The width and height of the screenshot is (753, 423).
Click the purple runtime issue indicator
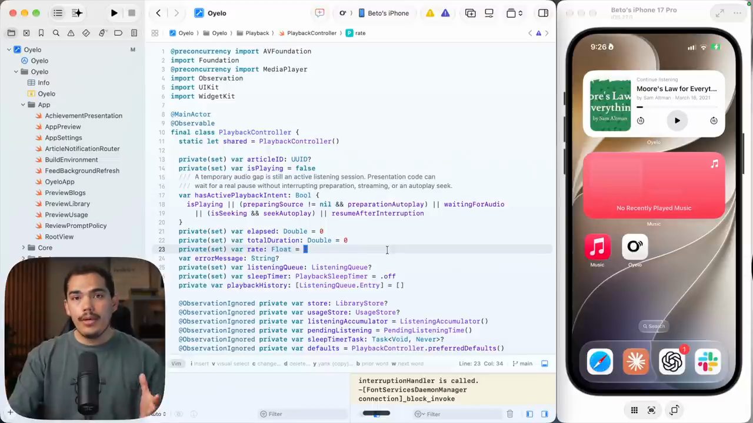[445, 13]
